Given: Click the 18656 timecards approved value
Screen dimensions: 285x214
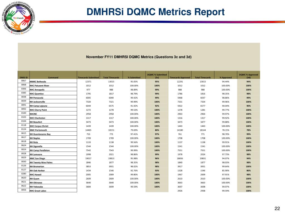Looking at the screenshot, I should pos(180,158).
